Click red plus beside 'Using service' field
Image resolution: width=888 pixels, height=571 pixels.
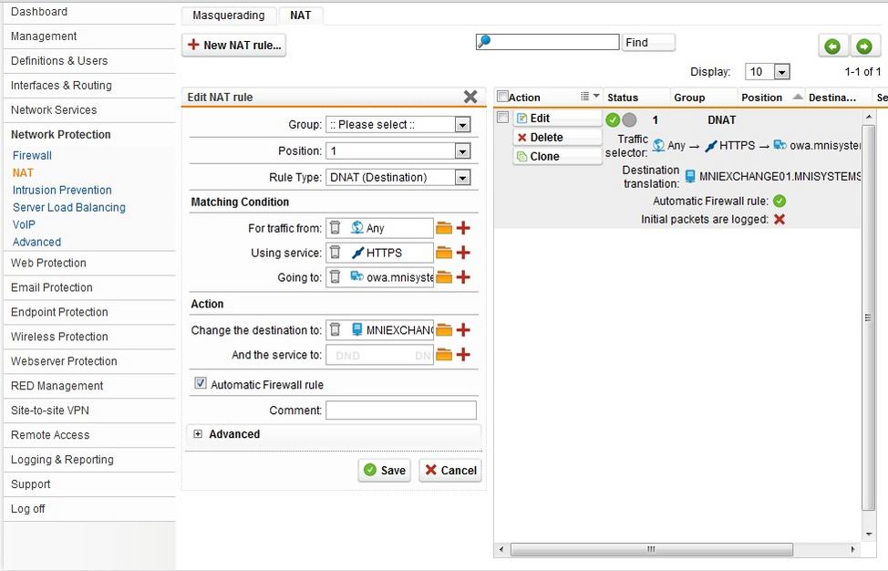463,253
